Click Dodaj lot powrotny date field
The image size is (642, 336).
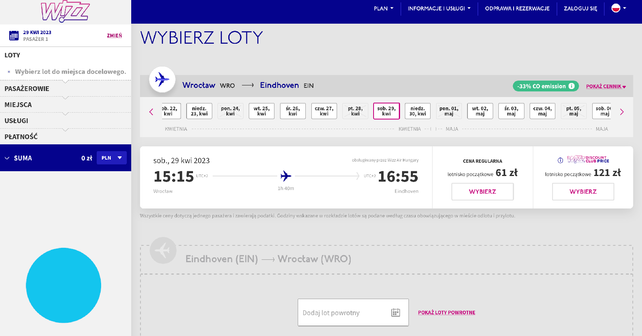point(353,312)
